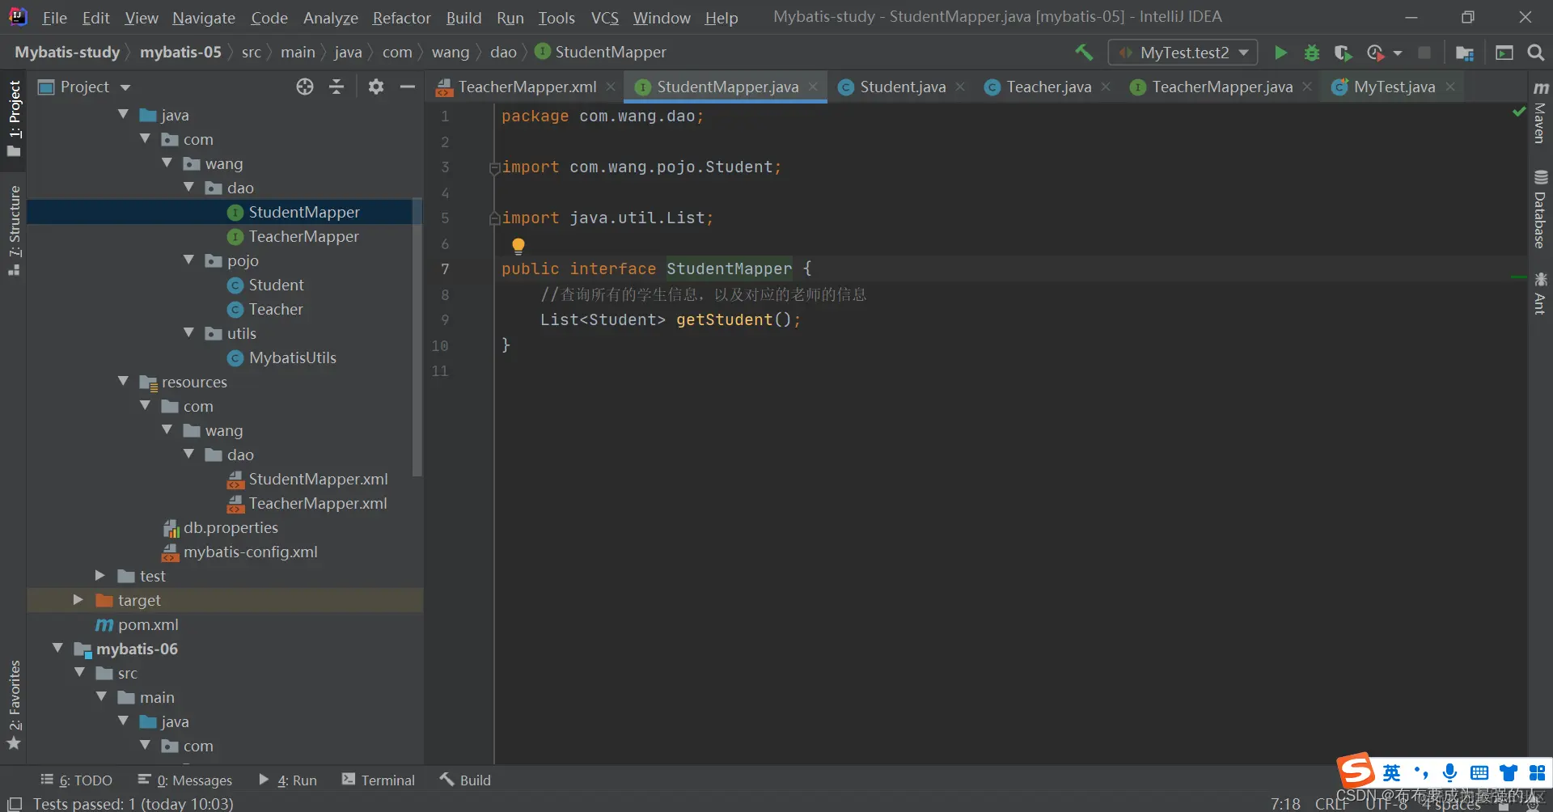Click the Sogou soft keyboard icon

click(1479, 772)
